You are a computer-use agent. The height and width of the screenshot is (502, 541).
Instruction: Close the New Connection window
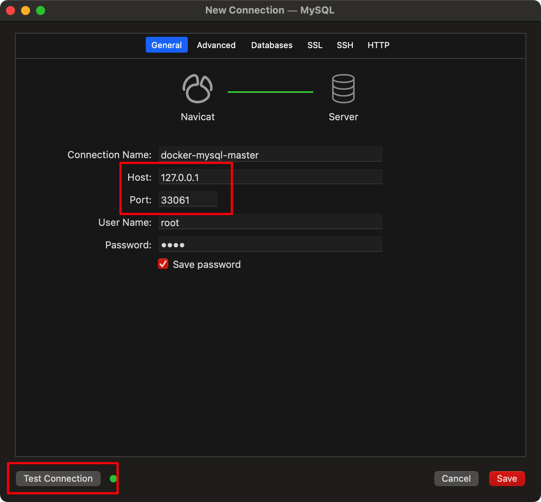[11, 11]
